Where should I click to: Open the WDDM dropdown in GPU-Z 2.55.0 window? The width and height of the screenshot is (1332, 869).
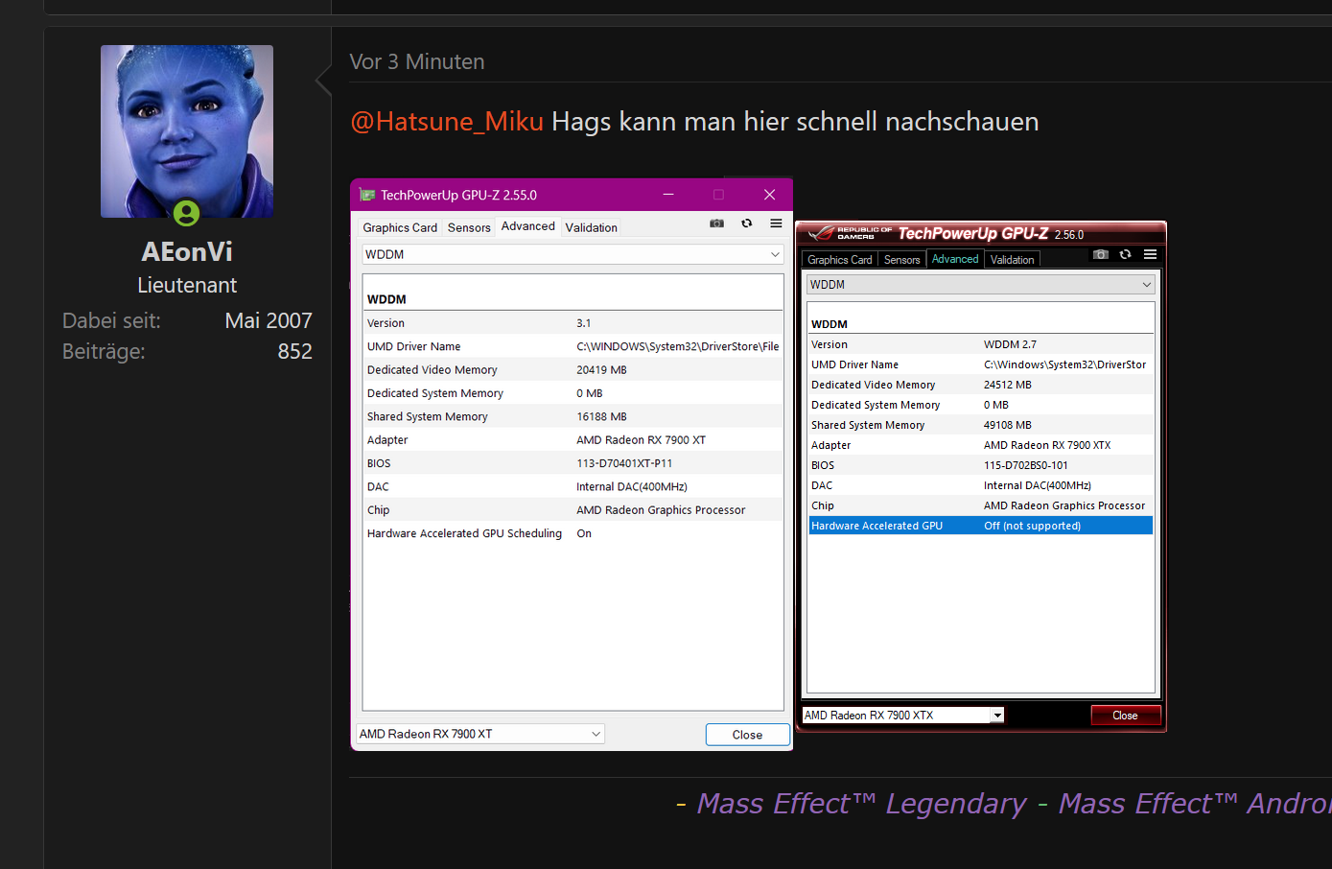tap(573, 254)
